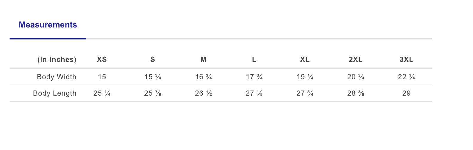Click the "(in inches)" unit label
The height and width of the screenshot is (150, 473).
click(x=57, y=59)
